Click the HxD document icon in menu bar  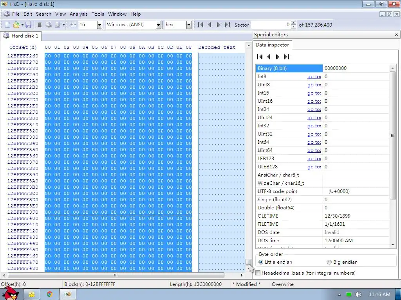(x=6, y=14)
